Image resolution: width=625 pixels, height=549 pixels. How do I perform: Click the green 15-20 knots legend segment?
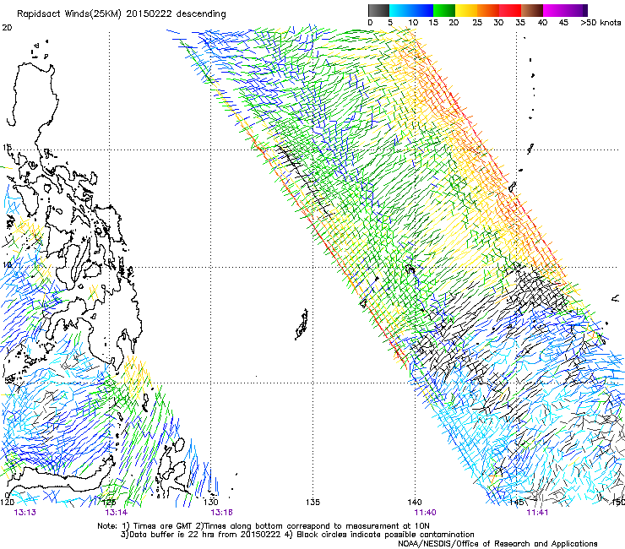point(444,10)
